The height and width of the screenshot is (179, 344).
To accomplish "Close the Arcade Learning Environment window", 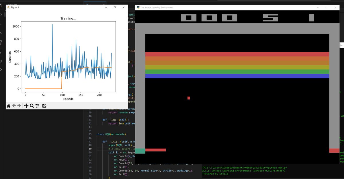I will [x=335, y=7].
